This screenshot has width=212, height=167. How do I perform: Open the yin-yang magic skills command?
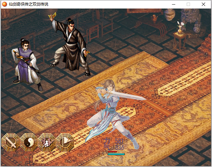(x=29, y=142)
